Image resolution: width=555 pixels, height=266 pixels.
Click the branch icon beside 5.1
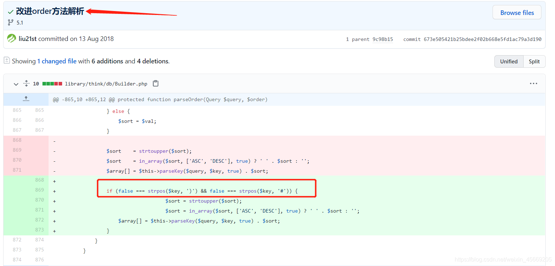click(10, 22)
